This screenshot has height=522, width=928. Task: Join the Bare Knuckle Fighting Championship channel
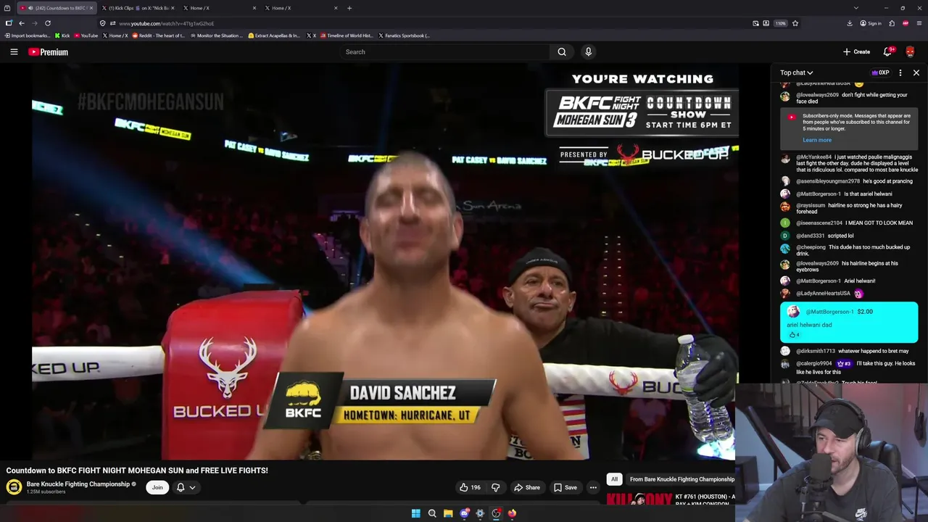coord(157,487)
